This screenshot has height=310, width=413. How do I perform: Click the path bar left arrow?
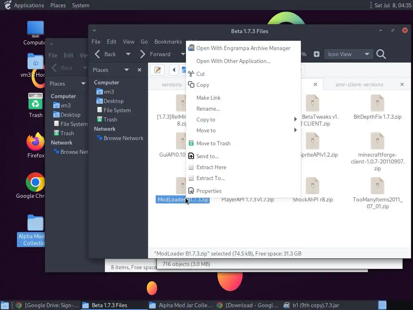pos(173,70)
